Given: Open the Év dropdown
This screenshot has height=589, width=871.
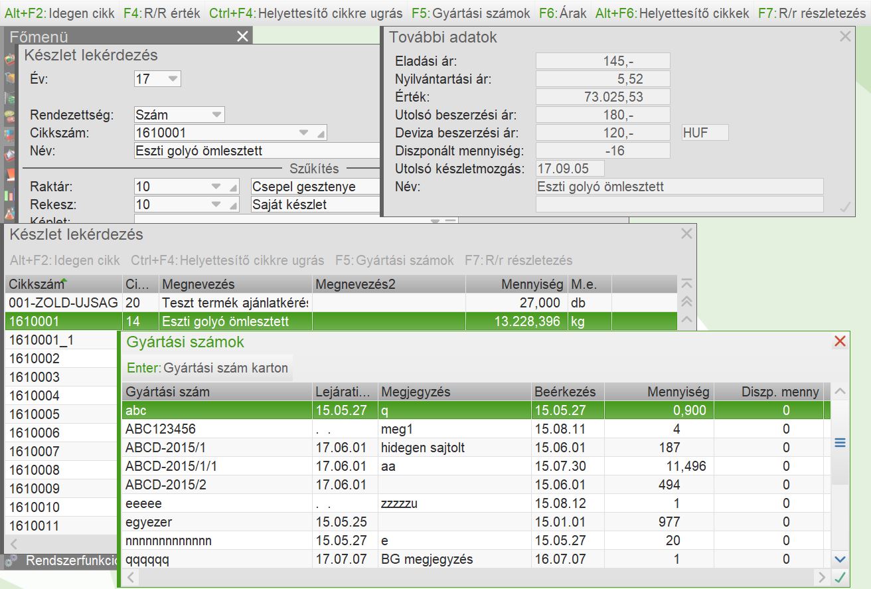Looking at the screenshot, I should click(x=172, y=79).
